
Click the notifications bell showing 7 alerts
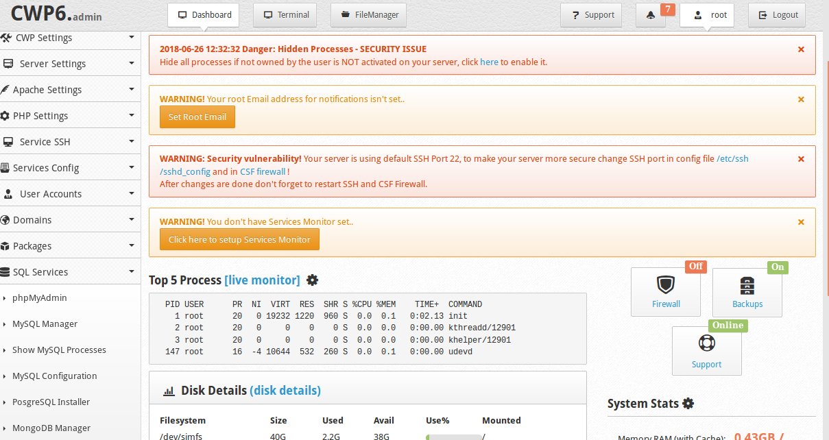650,14
